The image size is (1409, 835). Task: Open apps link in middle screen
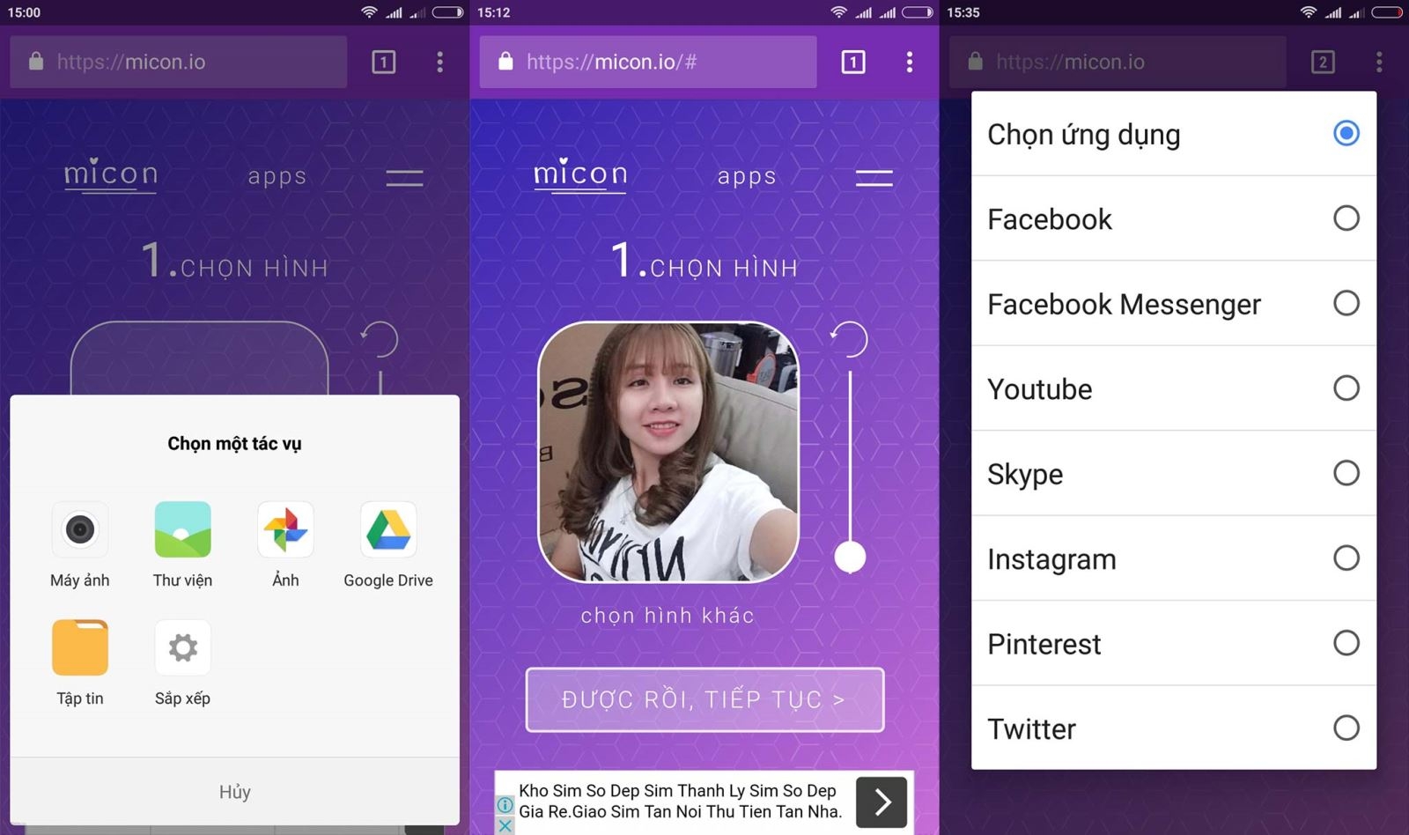pyautogui.click(x=747, y=176)
